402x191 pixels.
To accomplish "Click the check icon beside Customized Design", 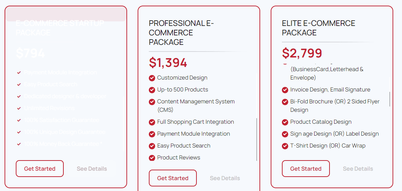I will [x=152, y=78].
